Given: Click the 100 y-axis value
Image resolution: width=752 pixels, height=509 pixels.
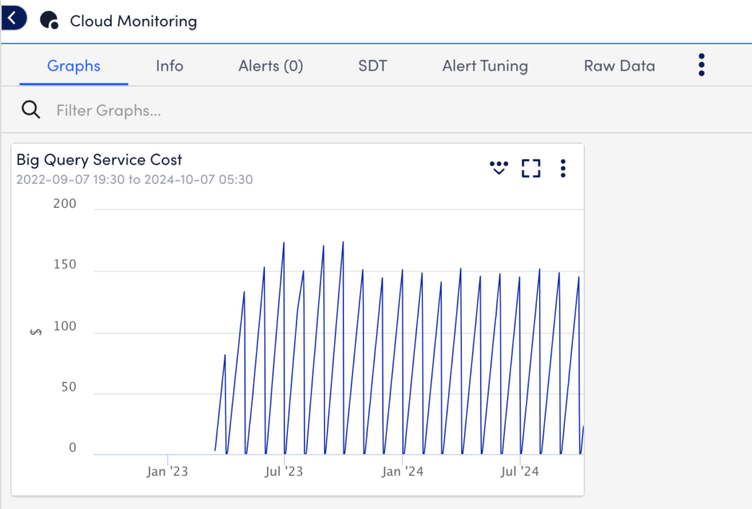Looking at the screenshot, I should point(65,326).
